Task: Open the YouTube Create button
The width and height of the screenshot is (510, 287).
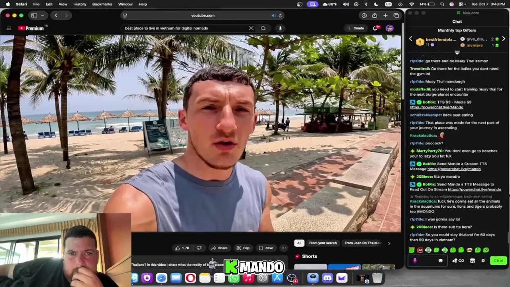Action: [x=355, y=28]
